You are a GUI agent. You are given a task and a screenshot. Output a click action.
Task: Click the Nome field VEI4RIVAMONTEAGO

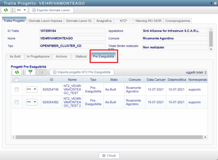(72, 38)
